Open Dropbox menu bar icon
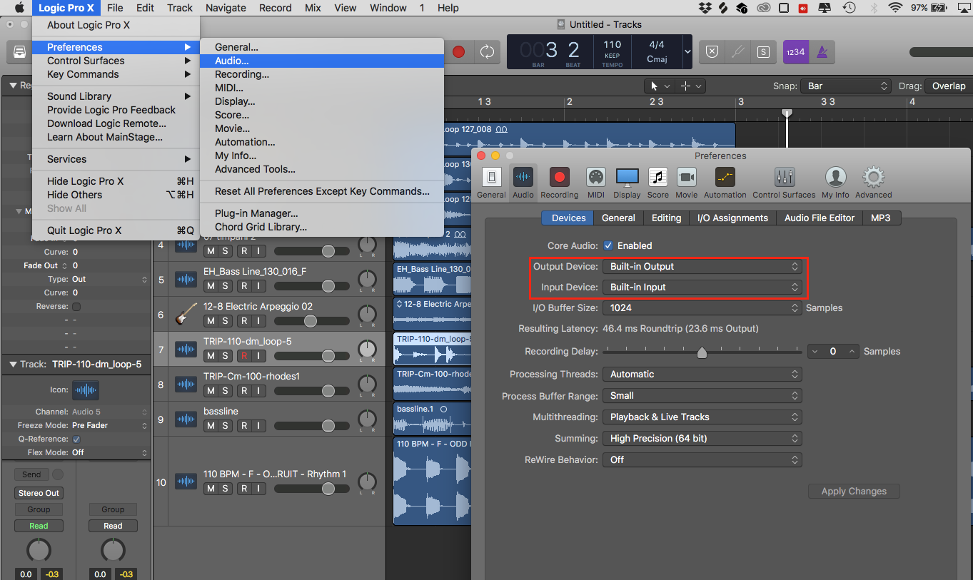 pyautogui.click(x=705, y=8)
